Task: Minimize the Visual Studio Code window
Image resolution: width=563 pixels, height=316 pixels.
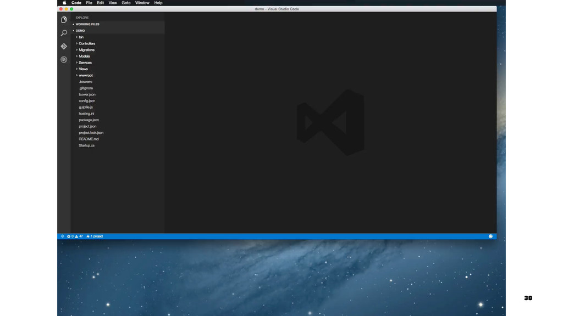Action: click(66, 9)
